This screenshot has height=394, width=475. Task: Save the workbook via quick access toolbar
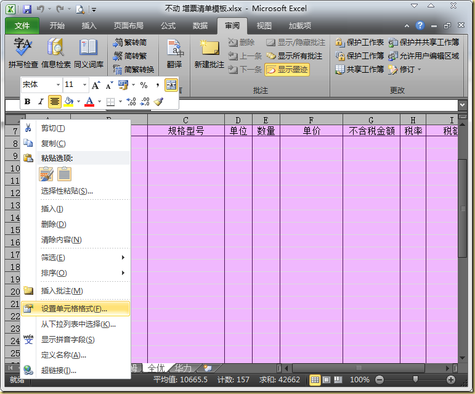27,9
